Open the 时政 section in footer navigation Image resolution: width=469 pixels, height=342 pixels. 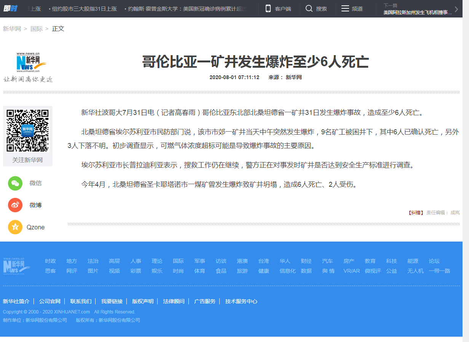50,261
